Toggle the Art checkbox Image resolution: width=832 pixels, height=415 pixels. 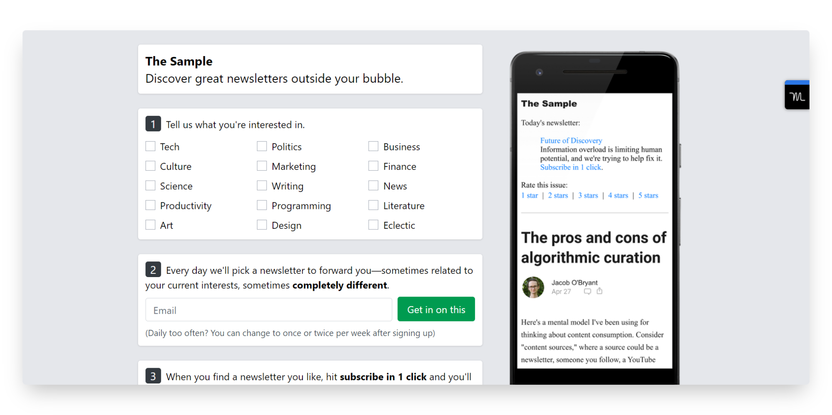coord(150,225)
